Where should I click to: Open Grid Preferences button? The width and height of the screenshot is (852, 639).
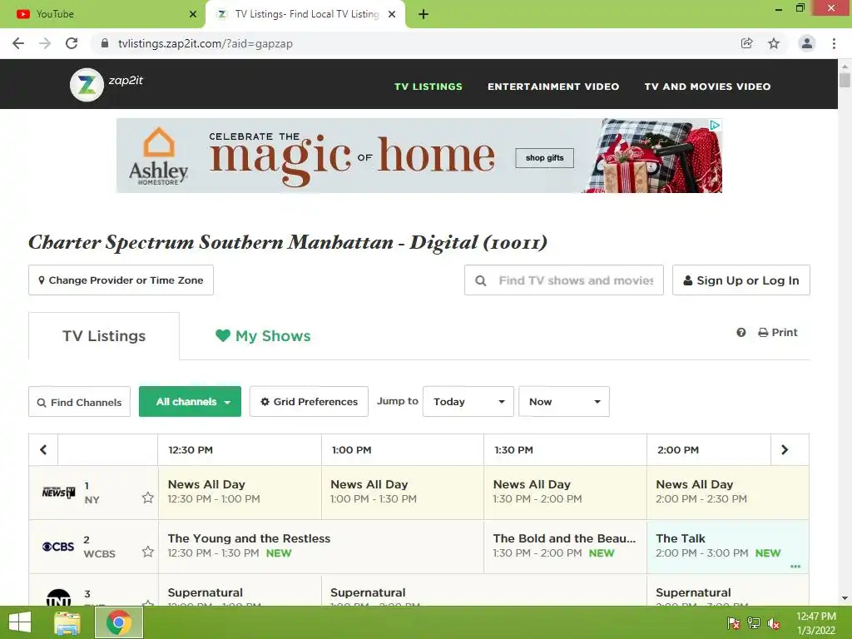[x=309, y=402]
